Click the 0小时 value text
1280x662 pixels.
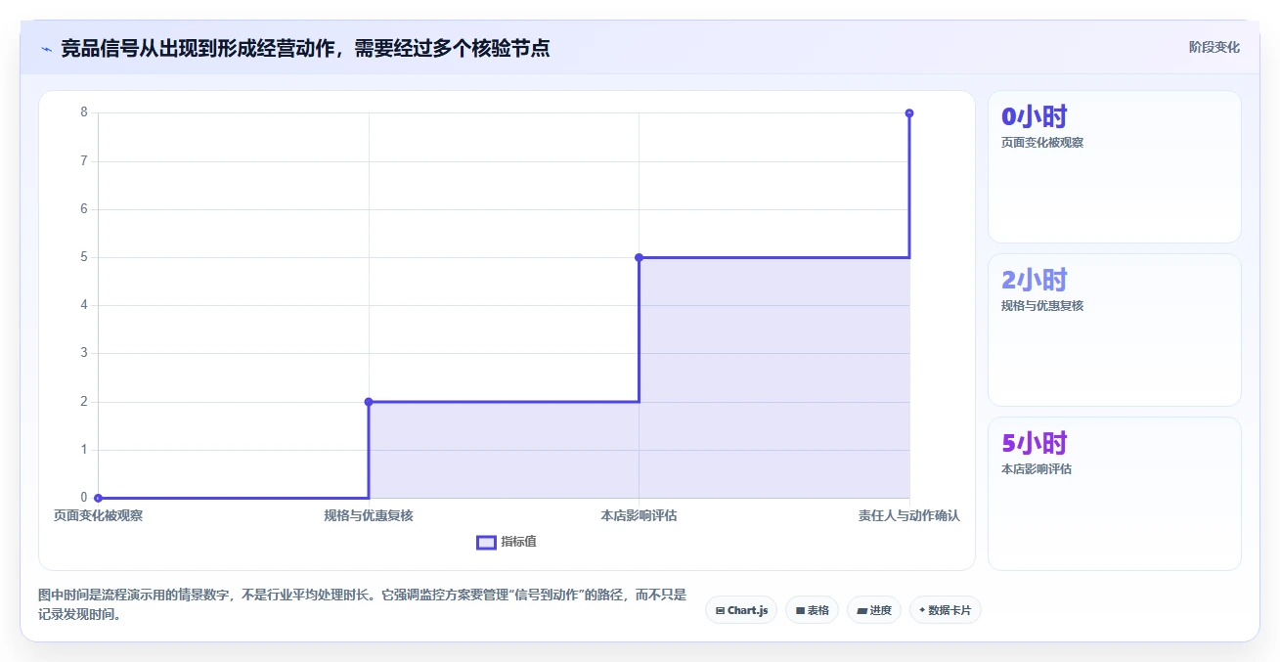pos(1034,117)
